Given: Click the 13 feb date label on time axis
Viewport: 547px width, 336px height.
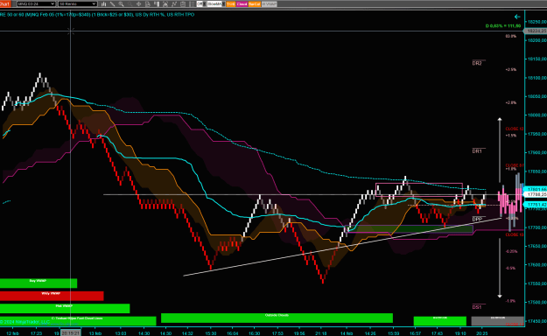Looking at the screenshot, I should pos(95,333).
